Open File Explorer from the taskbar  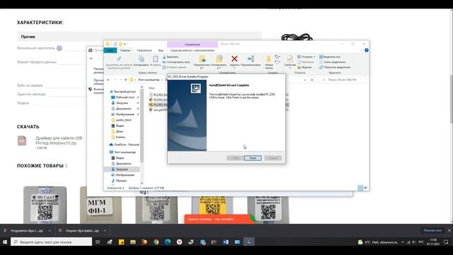133,242
